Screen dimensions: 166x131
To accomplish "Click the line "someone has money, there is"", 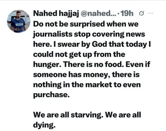I will [x=86, y=75].
